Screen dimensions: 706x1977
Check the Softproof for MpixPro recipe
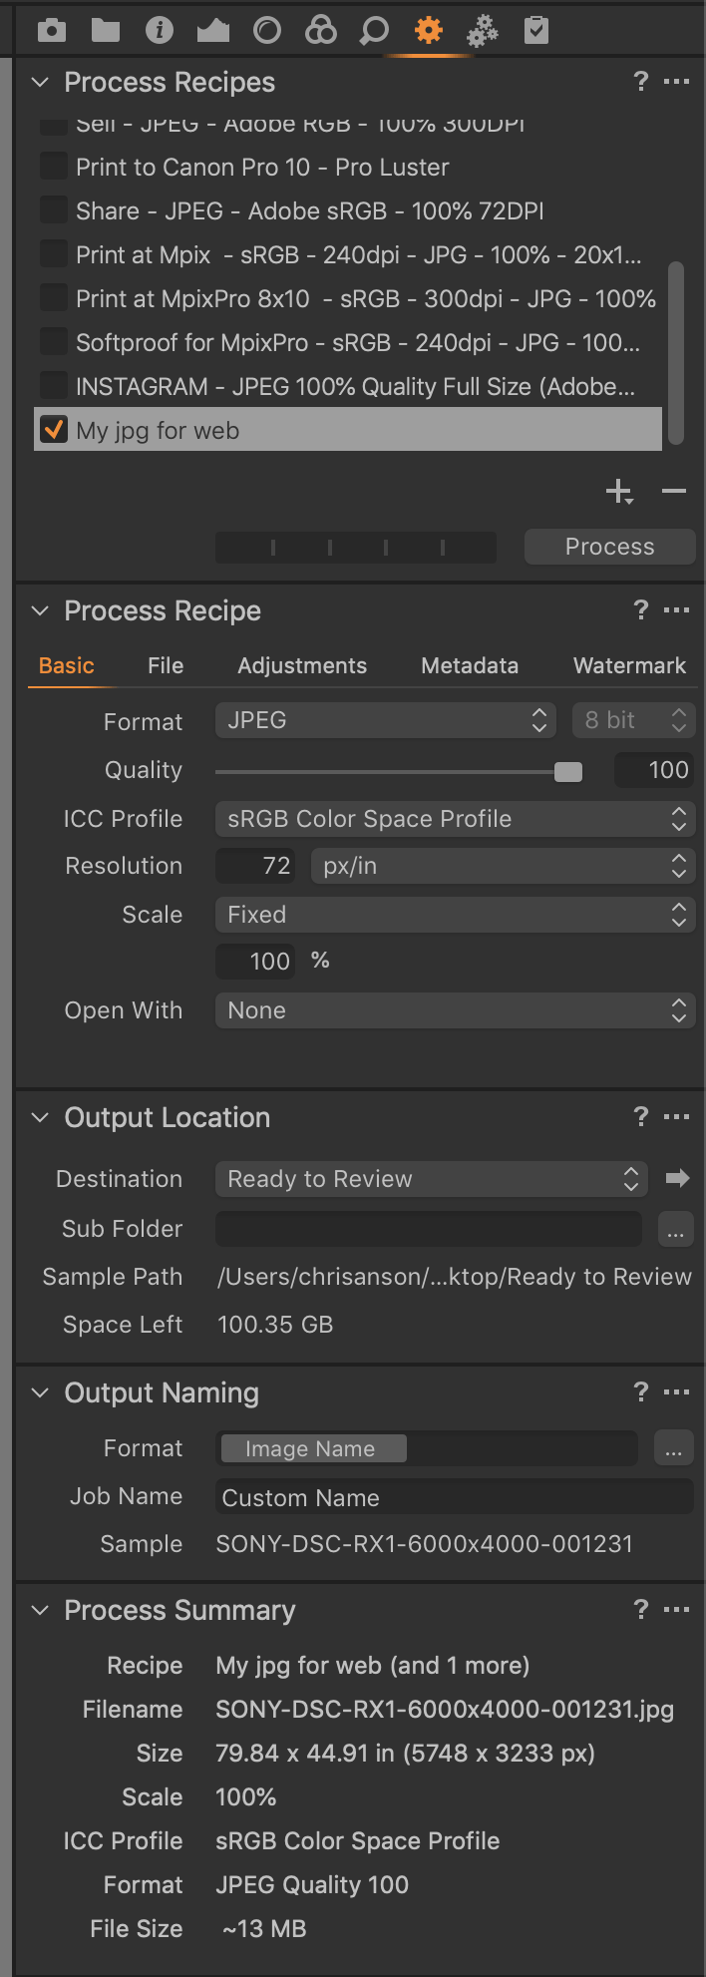coord(53,342)
